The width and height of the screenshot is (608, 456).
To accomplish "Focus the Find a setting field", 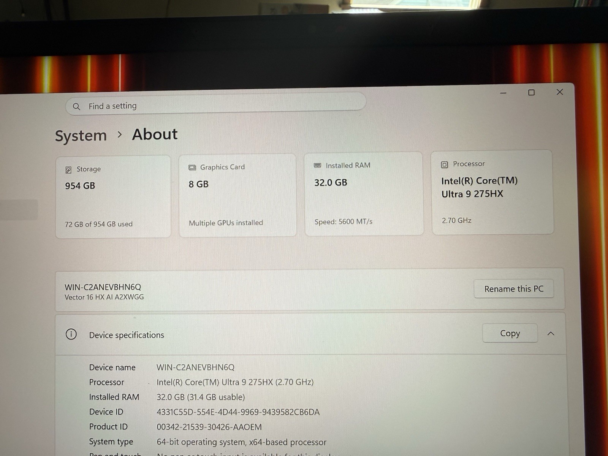I will coord(215,104).
